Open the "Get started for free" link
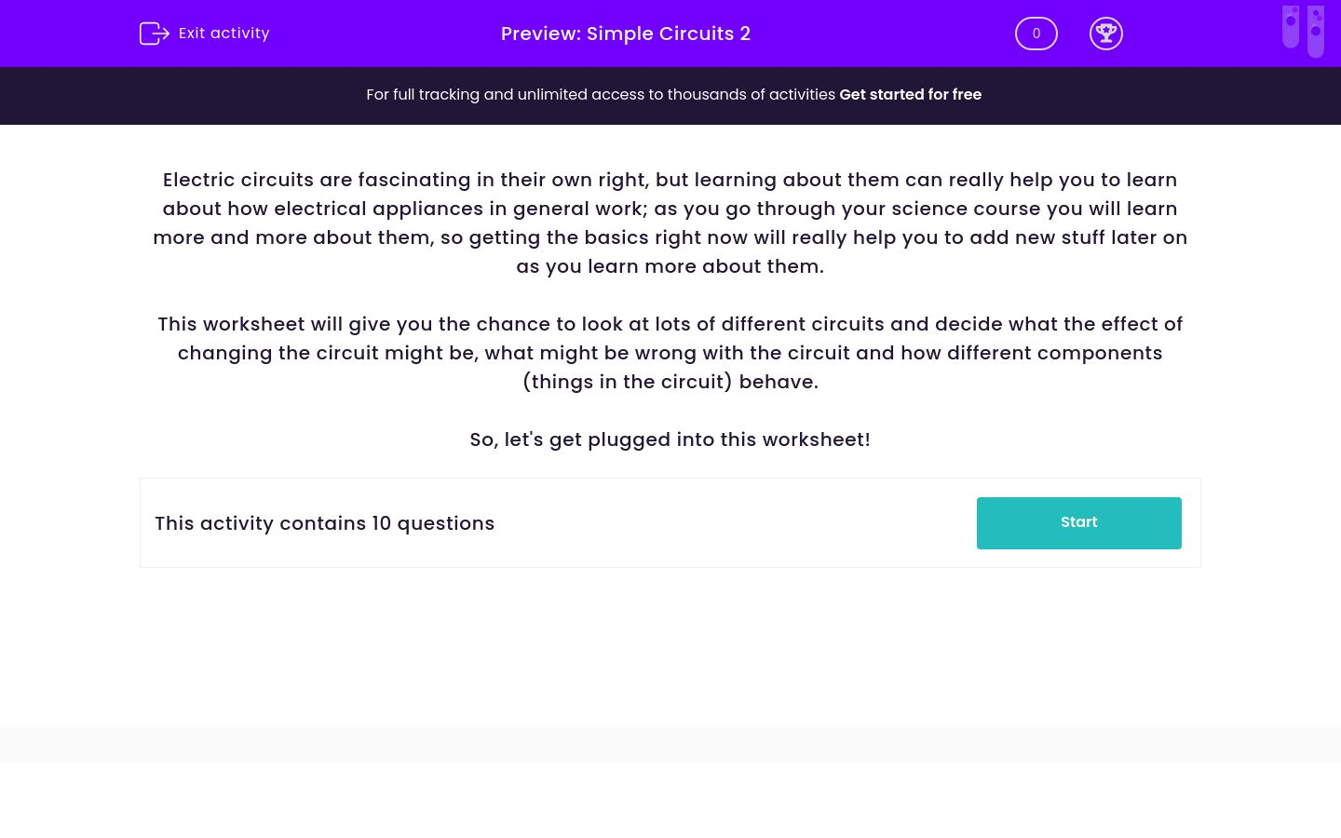This screenshot has height=838, width=1341. pyautogui.click(x=910, y=95)
